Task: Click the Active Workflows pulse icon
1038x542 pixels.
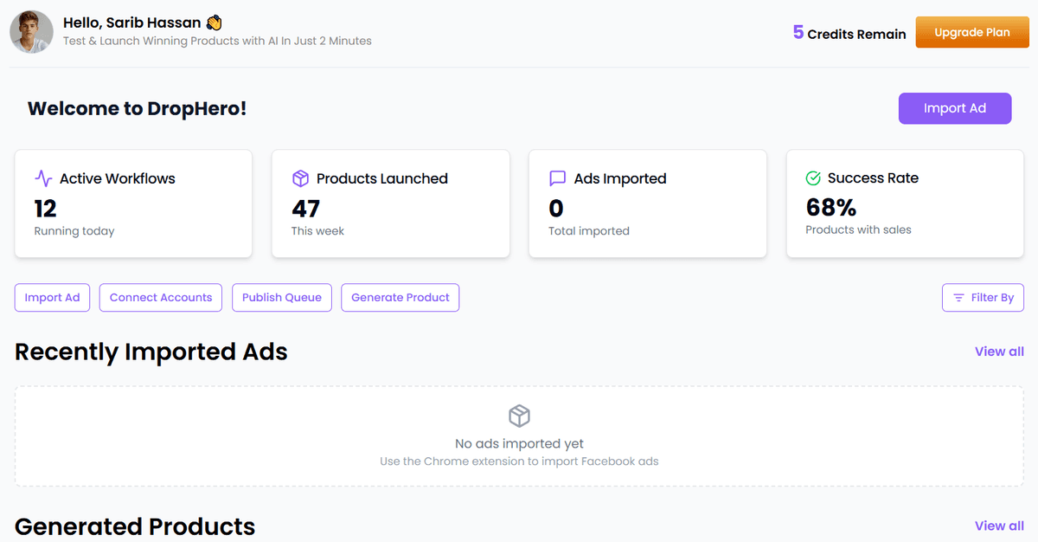Action: coord(43,178)
